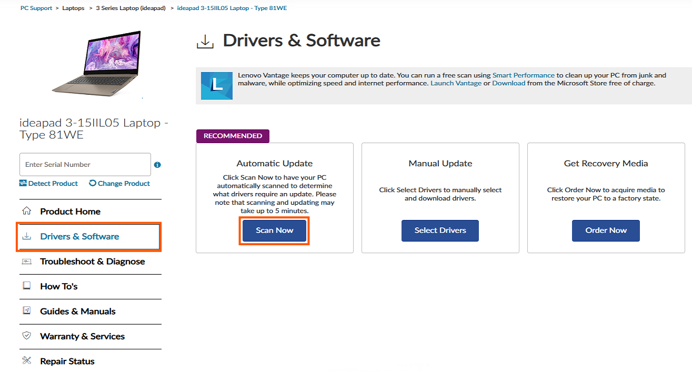Click the ideapad 3-15IIL05 product title
The width and height of the screenshot is (692, 372).
[94, 129]
